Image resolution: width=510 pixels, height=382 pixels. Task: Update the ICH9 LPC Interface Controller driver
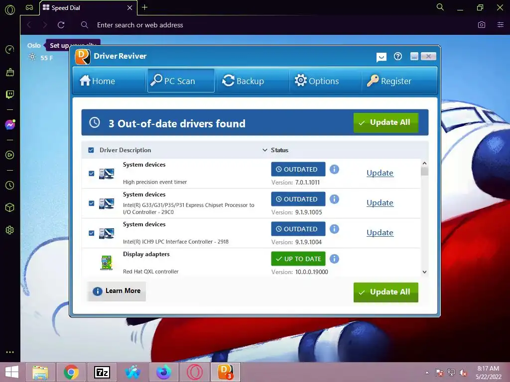point(380,233)
